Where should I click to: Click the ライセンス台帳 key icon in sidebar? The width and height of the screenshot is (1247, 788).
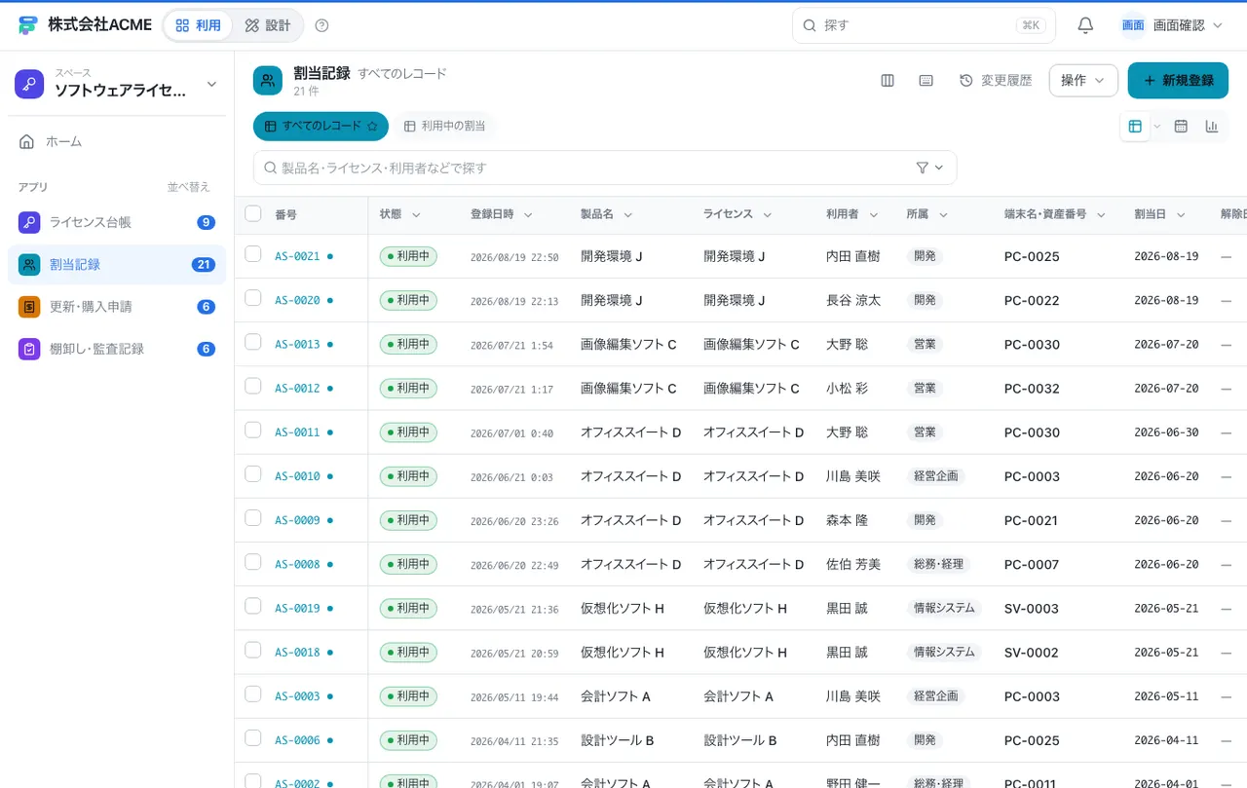tap(29, 222)
